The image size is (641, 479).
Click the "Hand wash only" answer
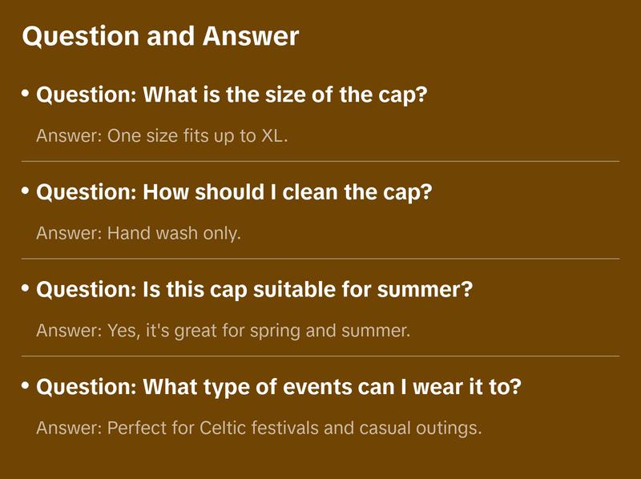tap(139, 233)
